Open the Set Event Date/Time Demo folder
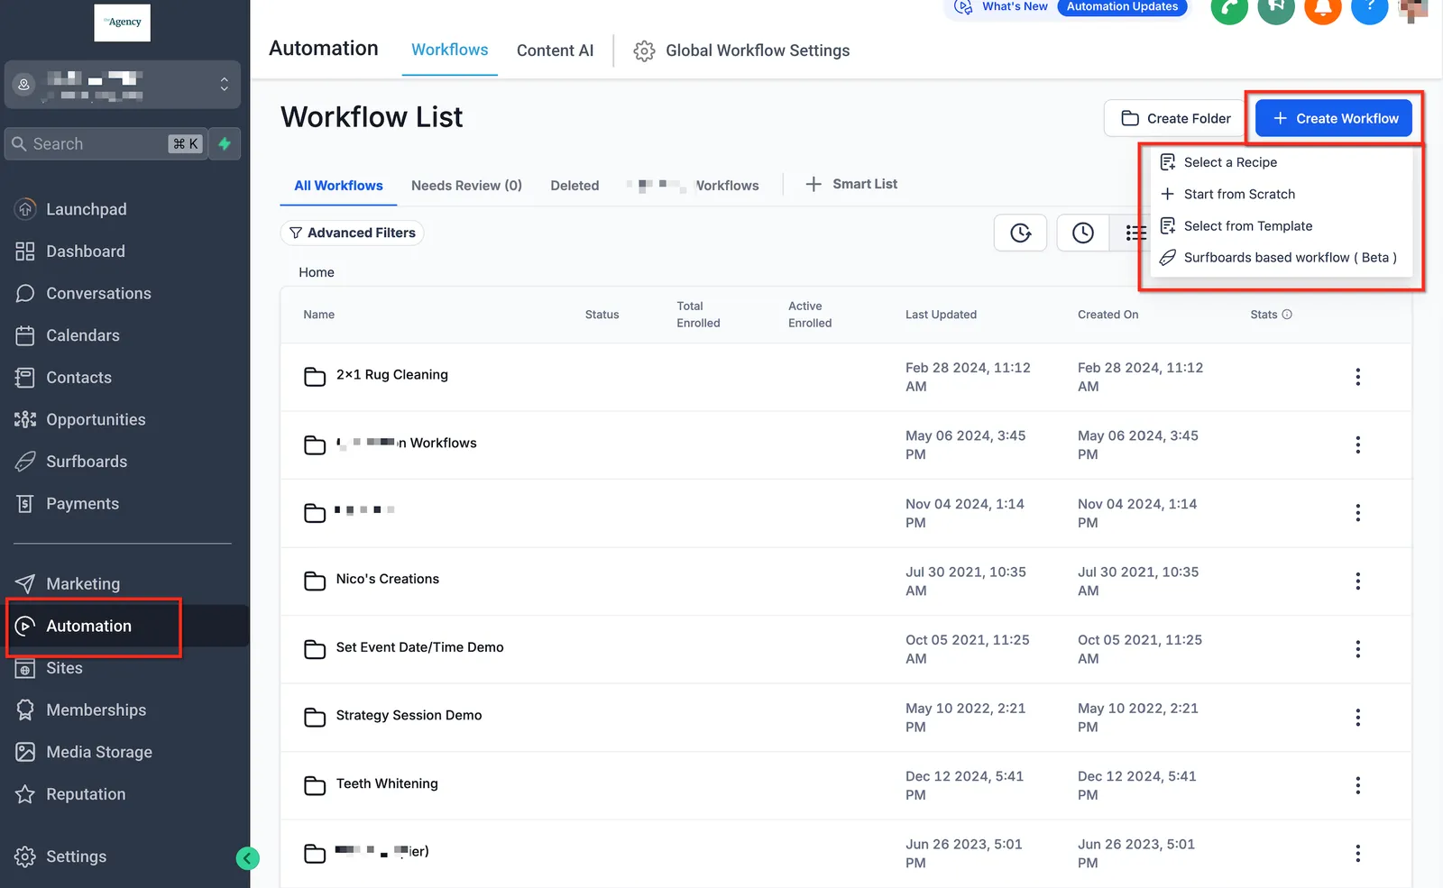The height and width of the screenshot is (888, 1443). pos(419,647)
